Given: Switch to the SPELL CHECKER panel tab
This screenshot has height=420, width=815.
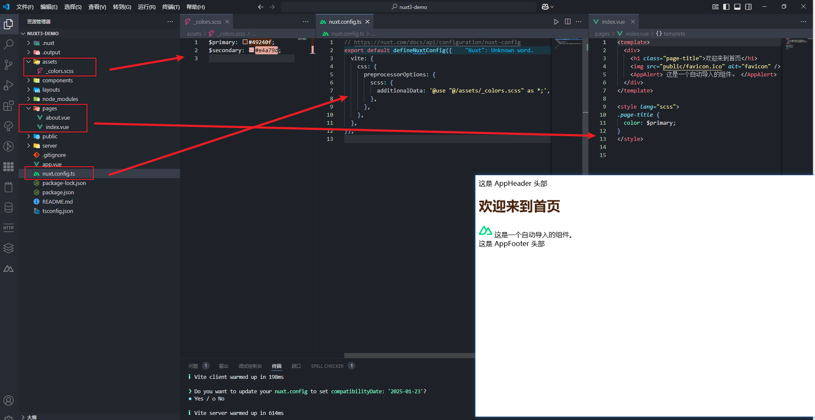Looking at the screenshot, I should (327, 366).
